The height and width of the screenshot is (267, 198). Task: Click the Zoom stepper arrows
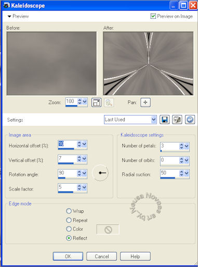tap(80, 101)
